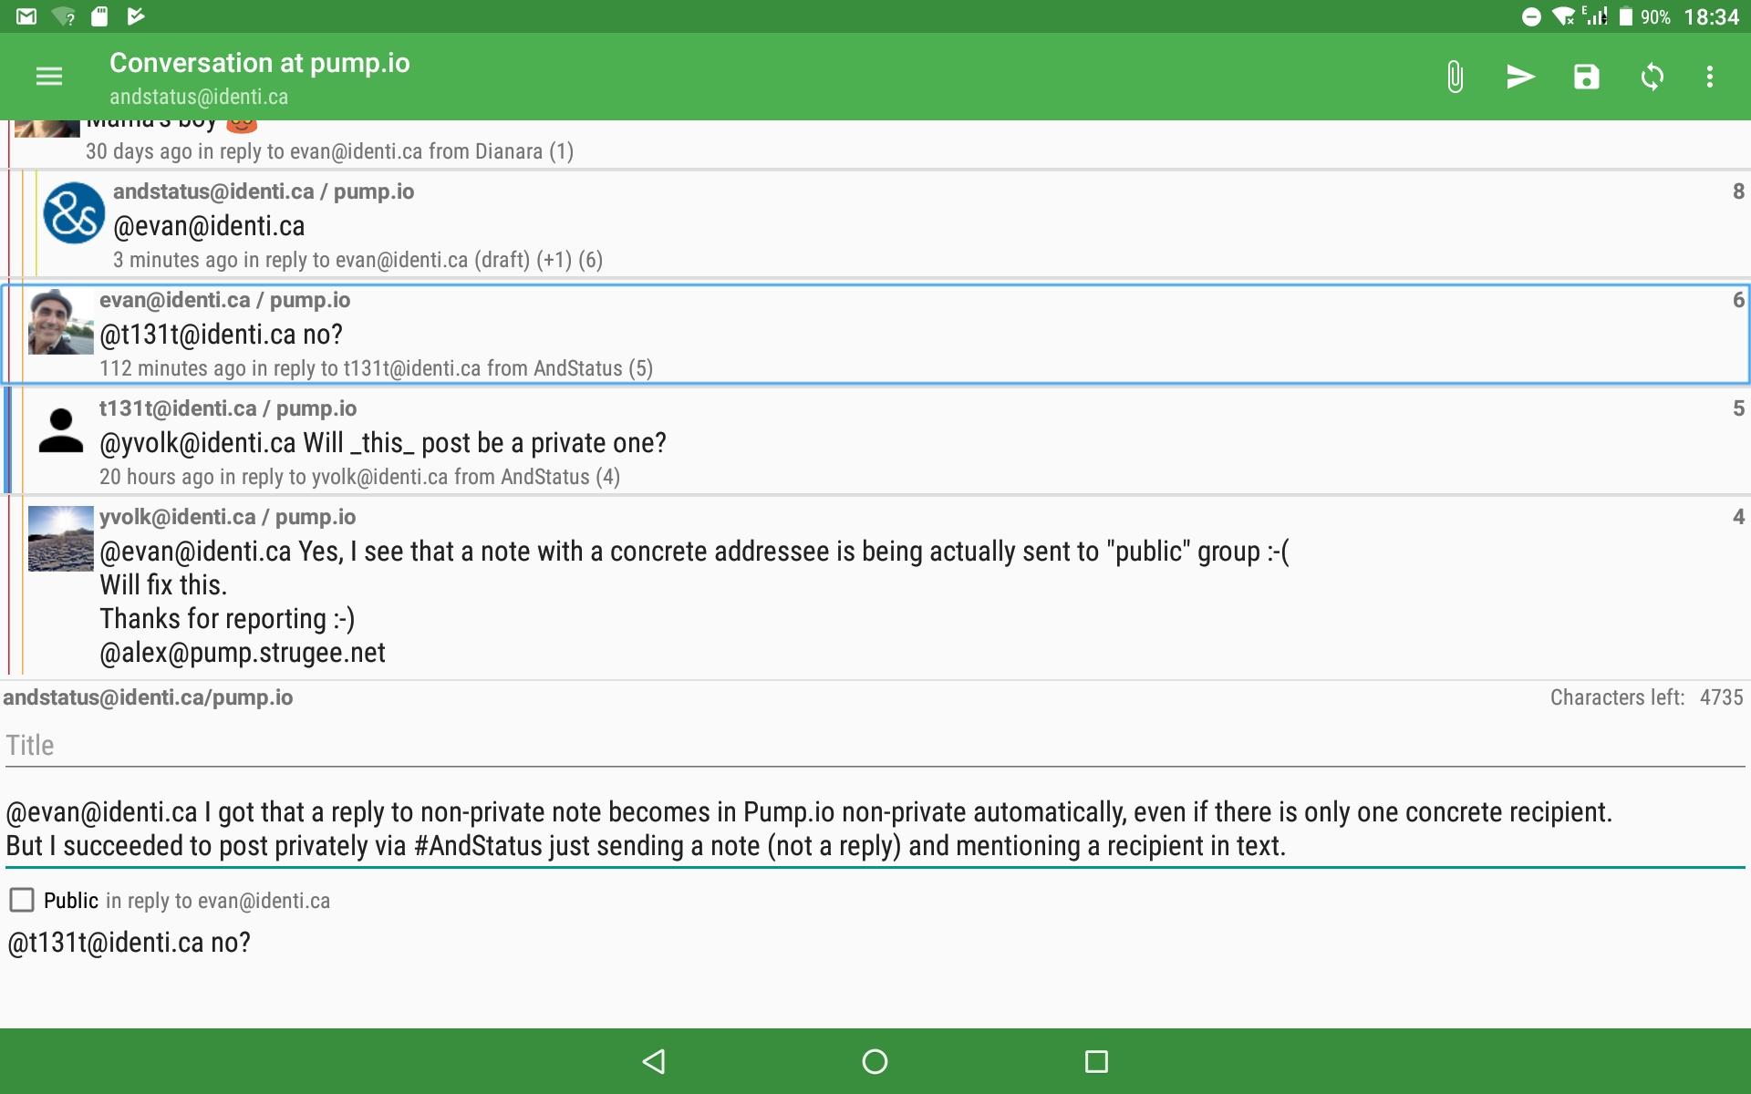Focus the Title input field
Viewport: 1751px width, 1094px height.
(875, 746)
